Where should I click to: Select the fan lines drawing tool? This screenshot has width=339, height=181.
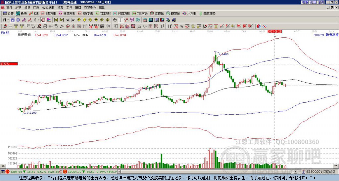122,26
